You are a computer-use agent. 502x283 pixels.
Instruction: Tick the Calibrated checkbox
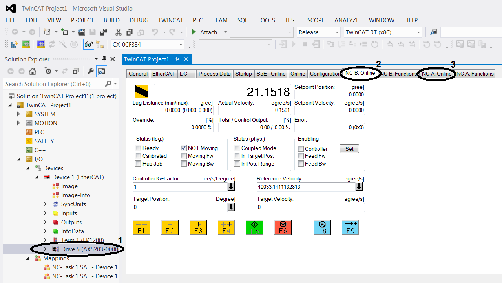point(138,156)
